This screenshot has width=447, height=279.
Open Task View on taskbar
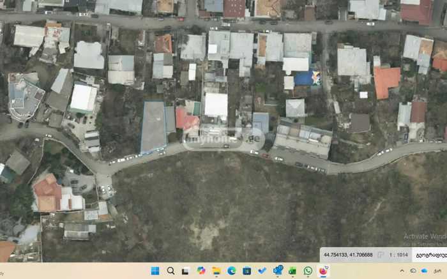[186, 271]
